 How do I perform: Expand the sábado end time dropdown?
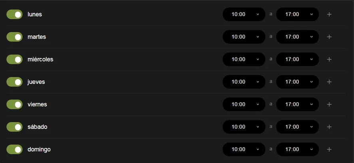[297, 127]
